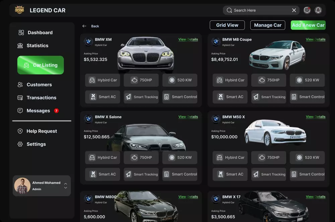
Task: Click the BMW logo on BMW M50 X card
Action: 216,119
